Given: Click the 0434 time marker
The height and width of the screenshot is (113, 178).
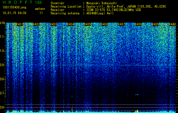Looking at the screenshot, I should [x=70, y=24].
